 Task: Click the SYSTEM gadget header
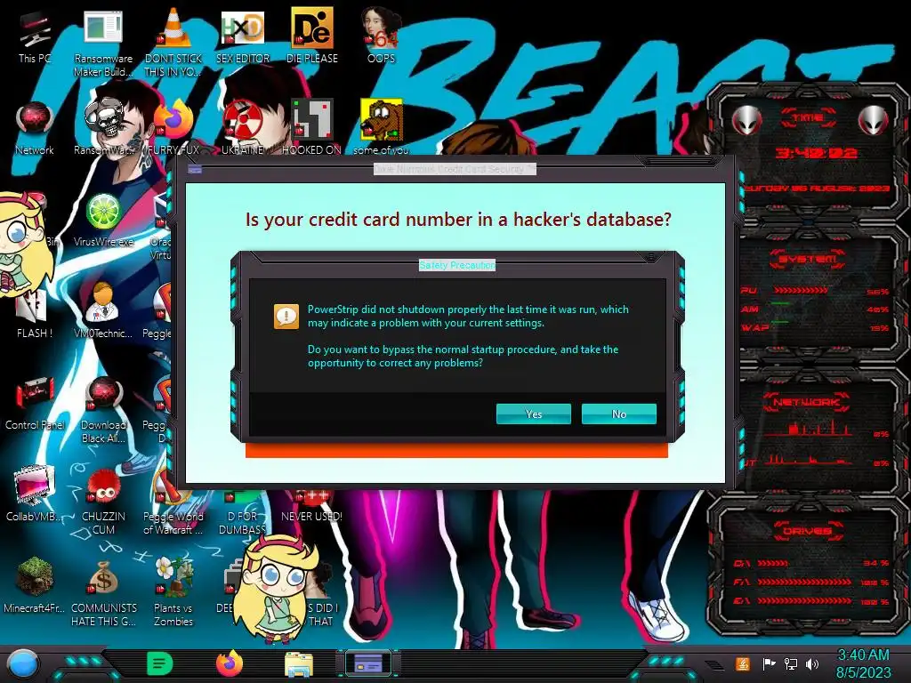tap(808, 259)
